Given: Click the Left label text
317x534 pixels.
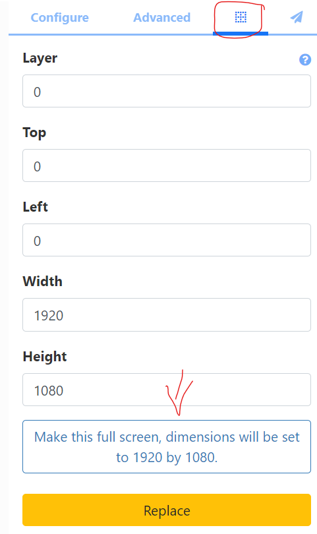Looking at the screenshot, I should 36,207.
